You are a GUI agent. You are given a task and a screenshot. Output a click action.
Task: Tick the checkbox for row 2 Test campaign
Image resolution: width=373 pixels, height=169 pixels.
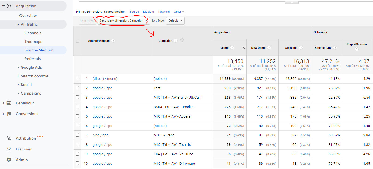click(77, 88)
